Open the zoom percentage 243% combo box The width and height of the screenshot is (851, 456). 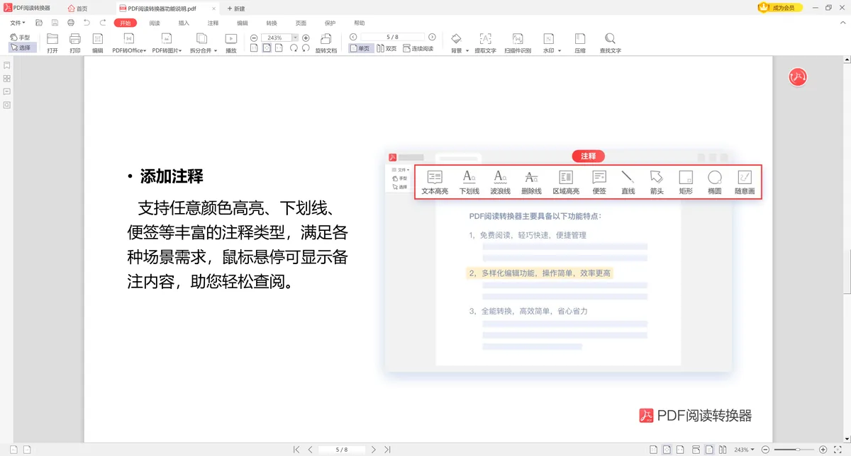click(x=280, y=38)
